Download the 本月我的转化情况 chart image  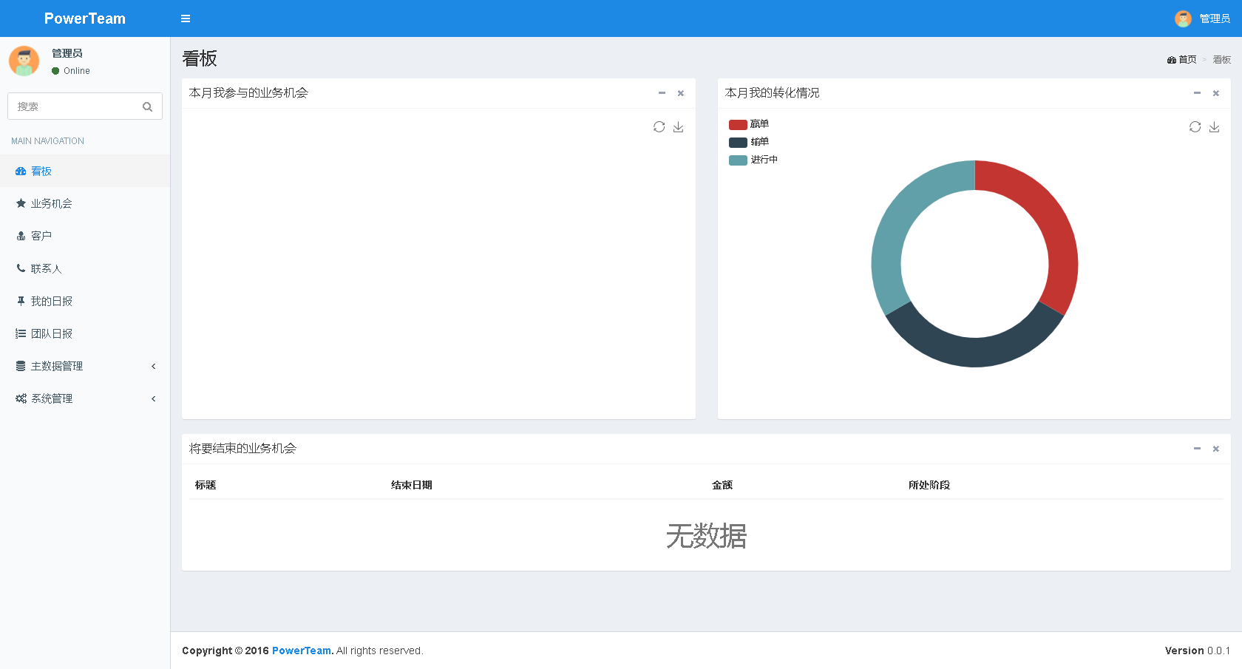click(1214, 127)
